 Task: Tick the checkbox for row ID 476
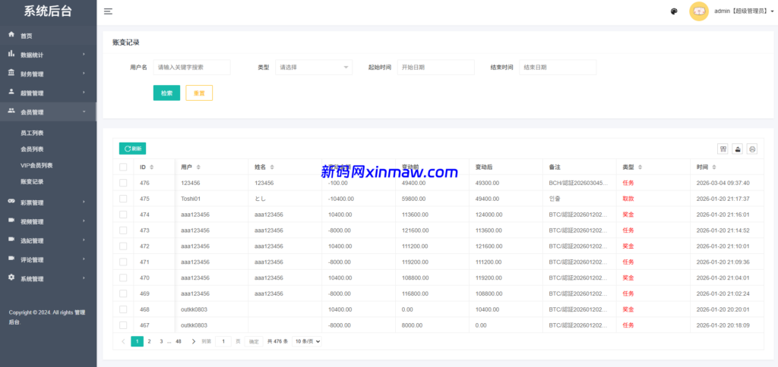pyautogui.click(x=123, y=183)
